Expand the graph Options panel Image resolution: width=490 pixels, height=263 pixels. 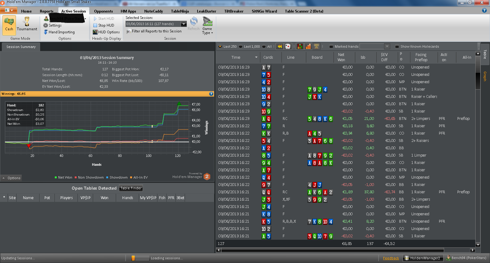coord(11,178)
